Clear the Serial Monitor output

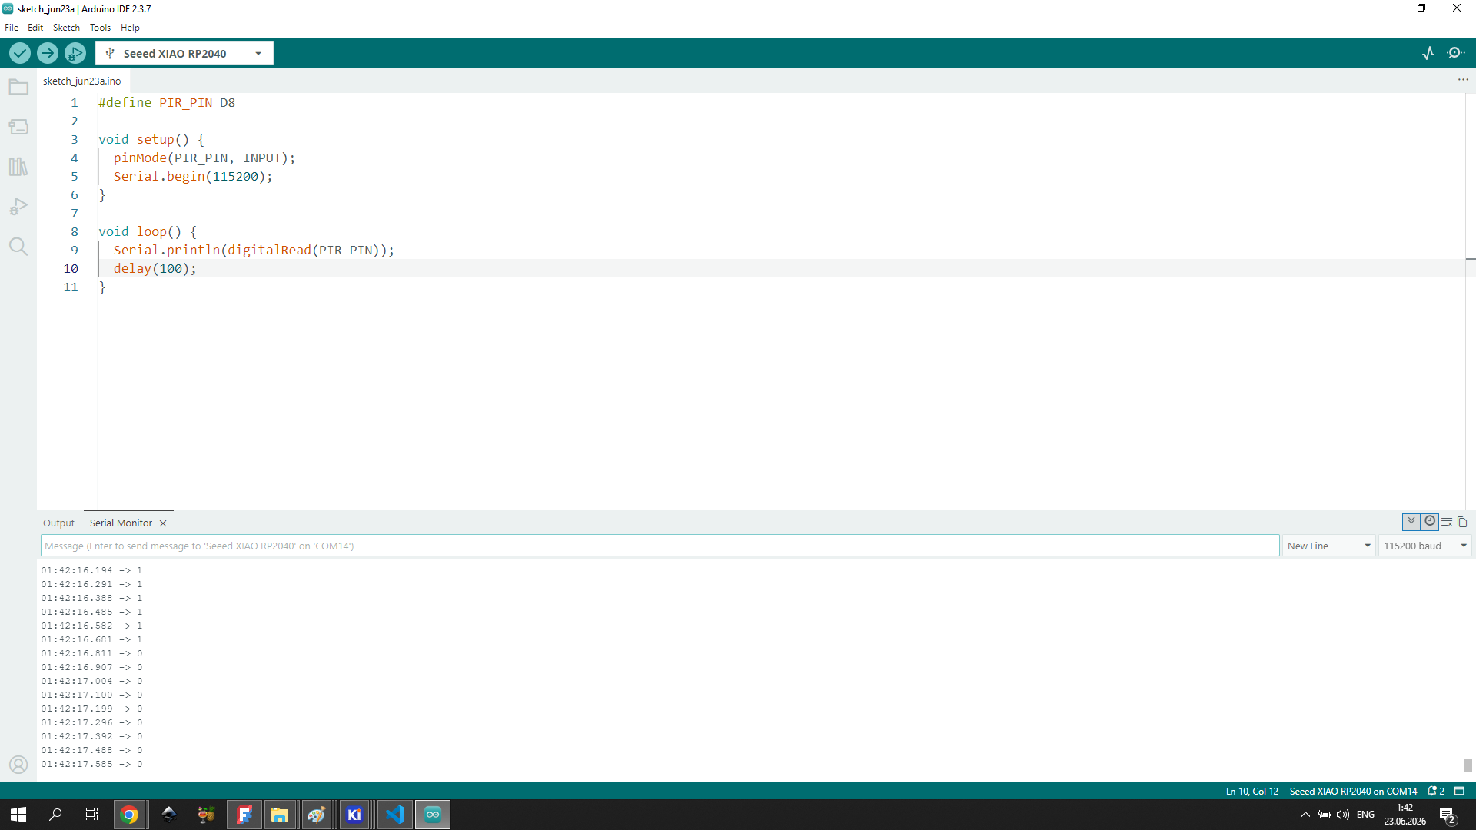1447,523
